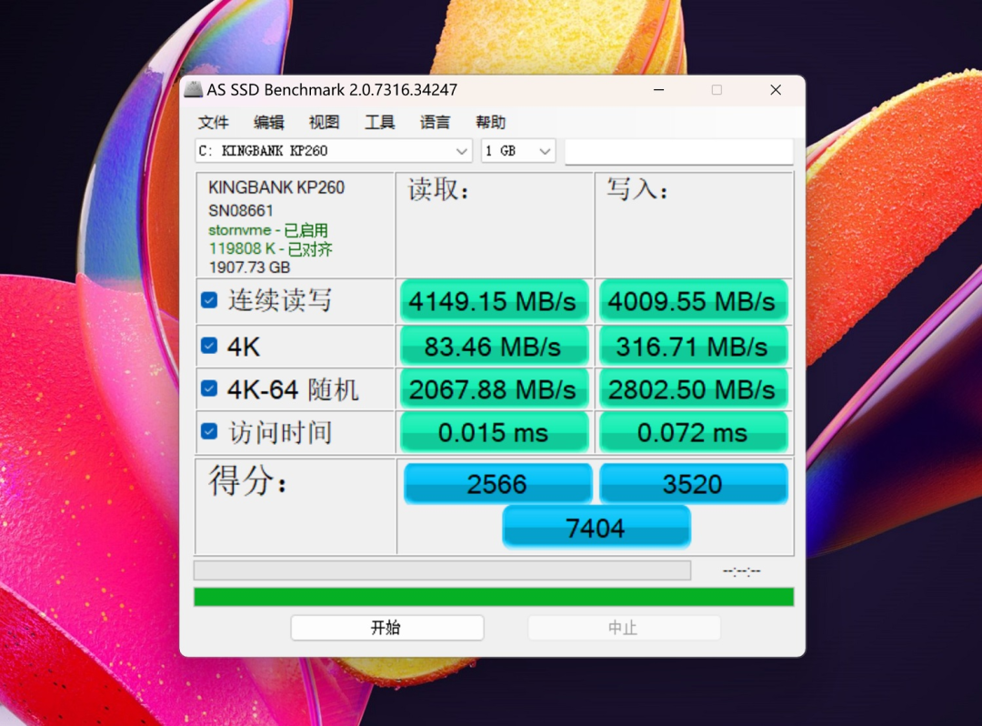This screenshot has height=726, width=982.
Task: Select the 2067.88 MB/s 4K-64 read value
Action: click(x=494, y=389)
